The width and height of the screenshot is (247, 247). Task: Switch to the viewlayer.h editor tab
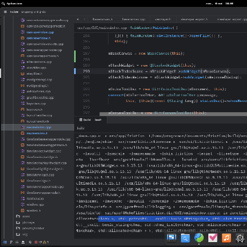click(163, 19)
